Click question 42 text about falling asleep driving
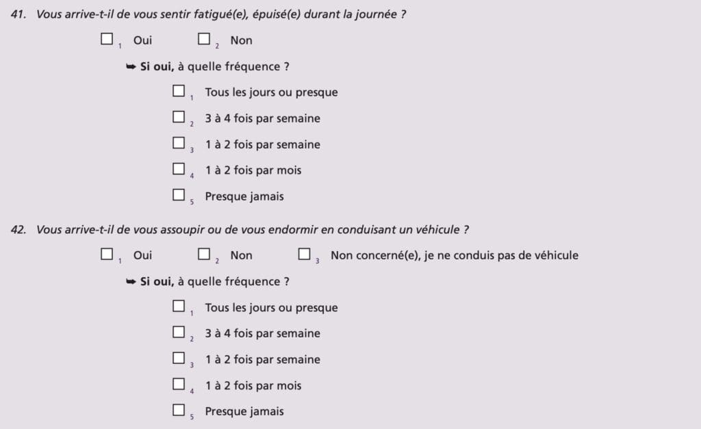This screenshot has height=429, width=701. coord(253,229)
